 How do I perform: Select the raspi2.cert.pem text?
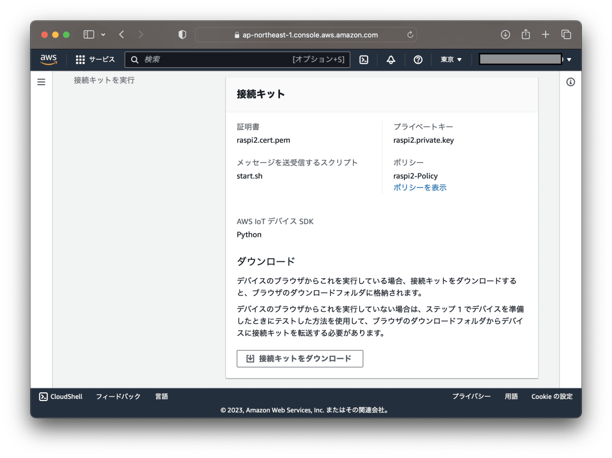[264, 140]
